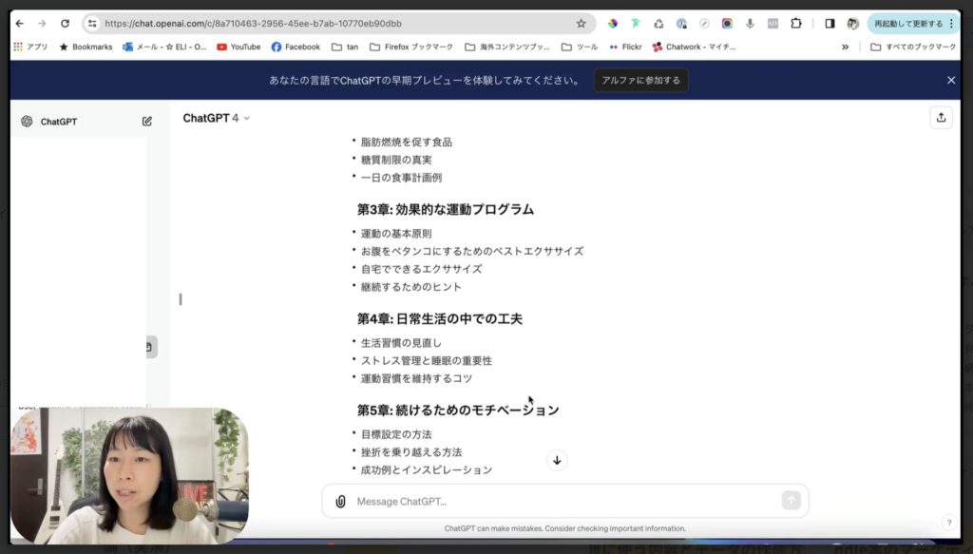Open the Facebook bookmark

pyautogui.click(x=296, y=47)
